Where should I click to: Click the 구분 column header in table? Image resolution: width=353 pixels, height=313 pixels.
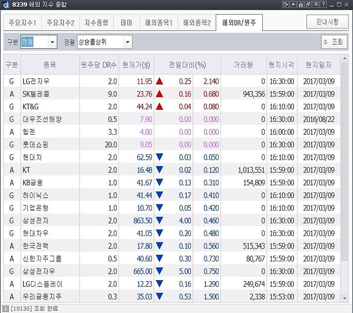click(12, 65)
